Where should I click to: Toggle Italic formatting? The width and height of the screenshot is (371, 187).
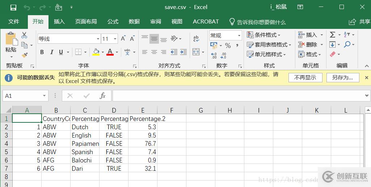coord(52,52)
